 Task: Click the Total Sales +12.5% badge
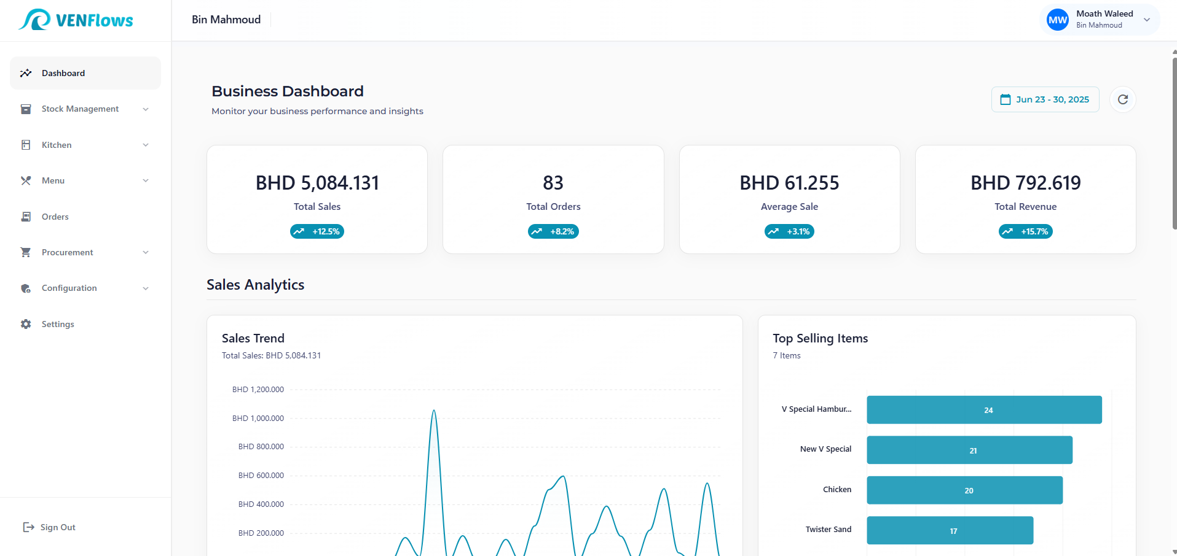click(317, 231)
